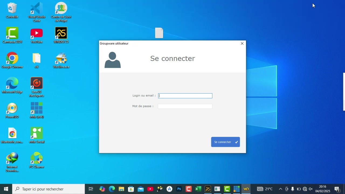345x194 pixels.
Task: Select the PowerISO desktop icon
Action: (12, 110)
